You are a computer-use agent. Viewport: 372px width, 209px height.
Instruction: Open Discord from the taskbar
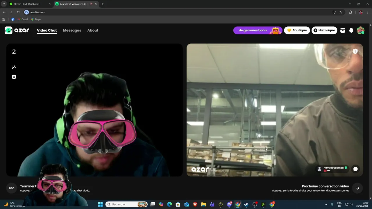(229, 204)
